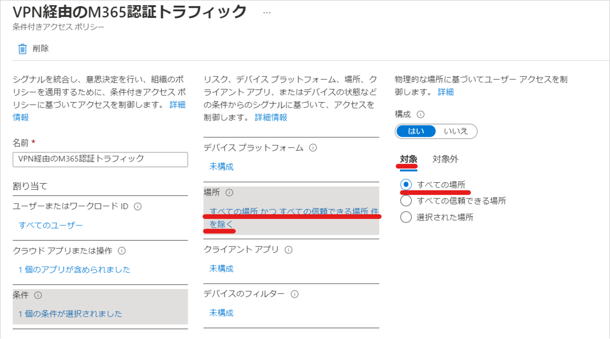Select the すべての信頼できる場所 radio button

pyautogui.click(x=406, y=201)
